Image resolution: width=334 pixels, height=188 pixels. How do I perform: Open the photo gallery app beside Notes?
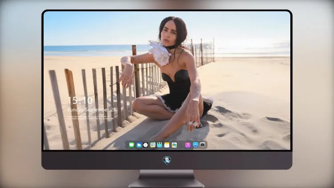click(x=174, y=145)
